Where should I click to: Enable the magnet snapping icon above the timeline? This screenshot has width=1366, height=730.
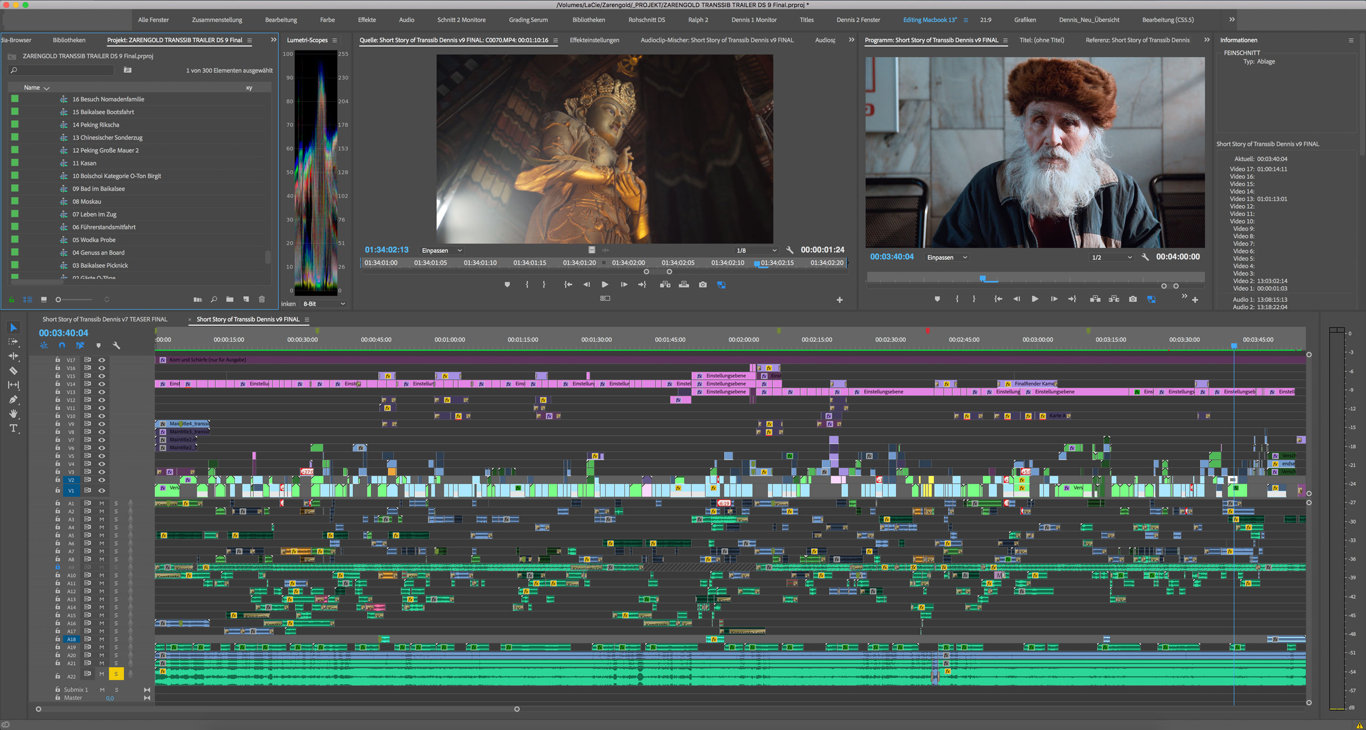tap(61, 345)
